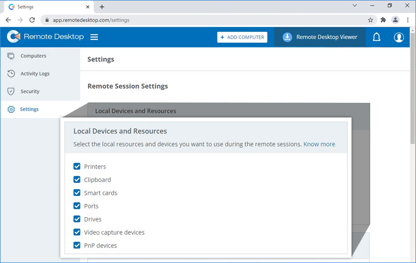
Task: Open the notifications bell icon
Action: click(x=376, y=37)
